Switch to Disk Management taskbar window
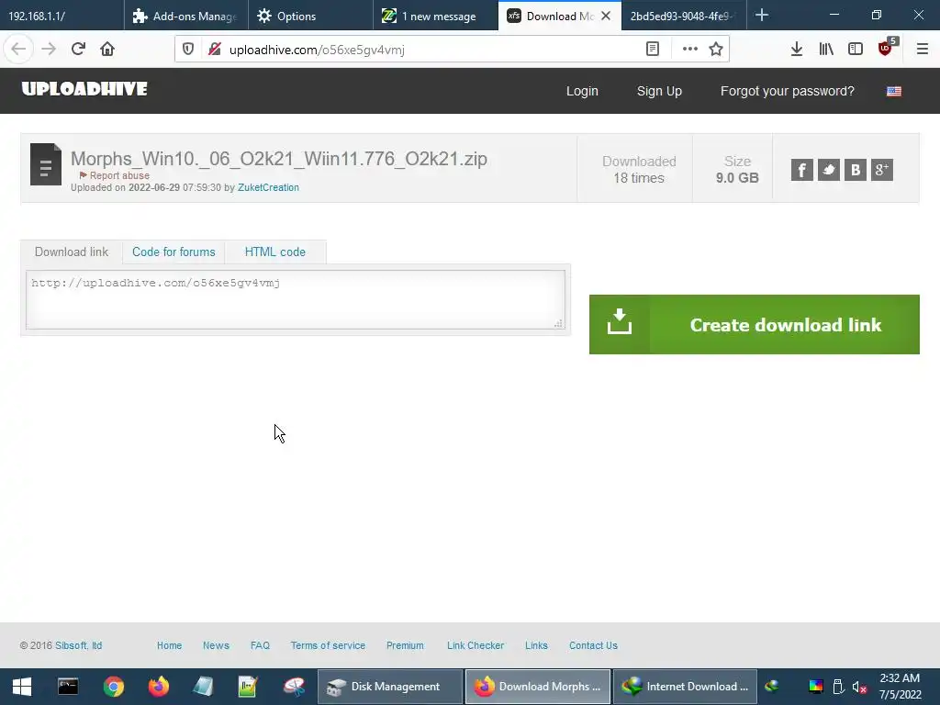Viewport: 940px width, 705px height. [x=389, y=687]
